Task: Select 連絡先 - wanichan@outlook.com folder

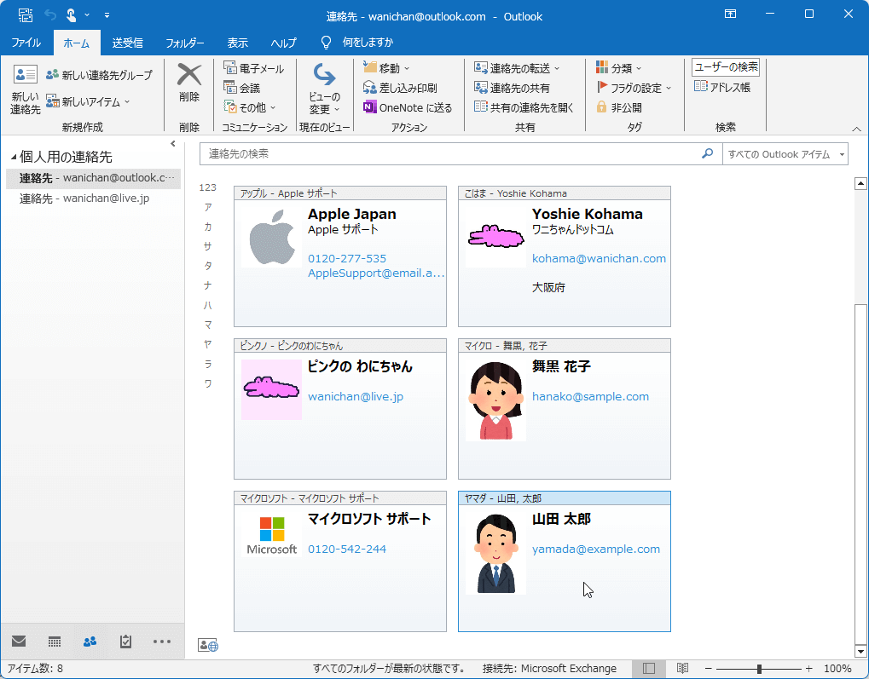Action: point(93,178)
